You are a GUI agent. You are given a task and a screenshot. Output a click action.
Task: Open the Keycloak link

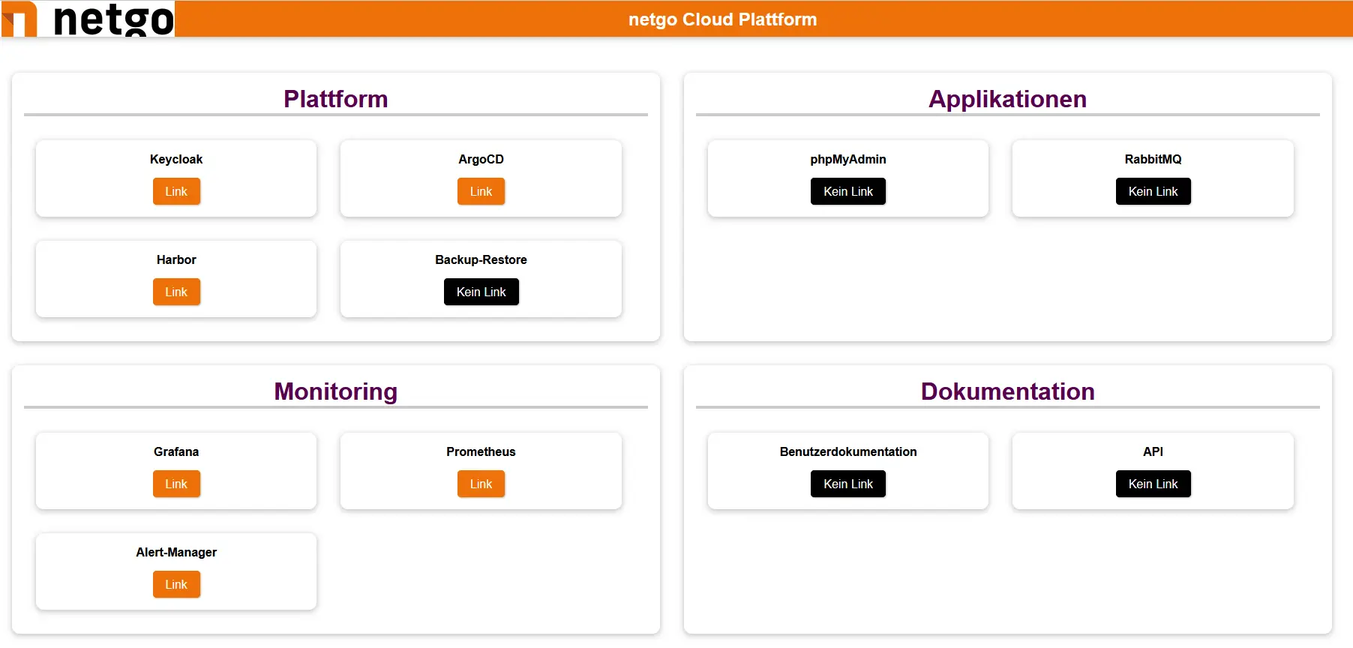click(x=176, y=191)
